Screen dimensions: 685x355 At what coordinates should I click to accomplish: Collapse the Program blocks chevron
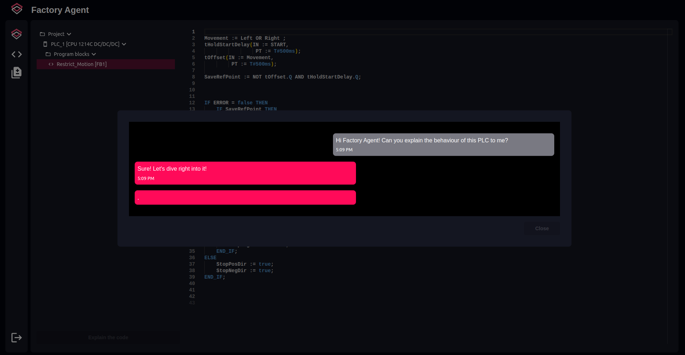click(94, 54)
